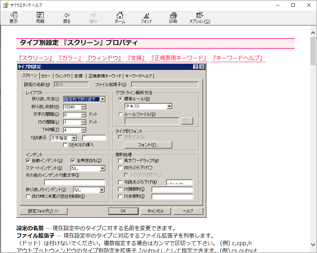Click the TAB幅 spinner arrows
Screen dimensions: 317x253
point(84,130)
